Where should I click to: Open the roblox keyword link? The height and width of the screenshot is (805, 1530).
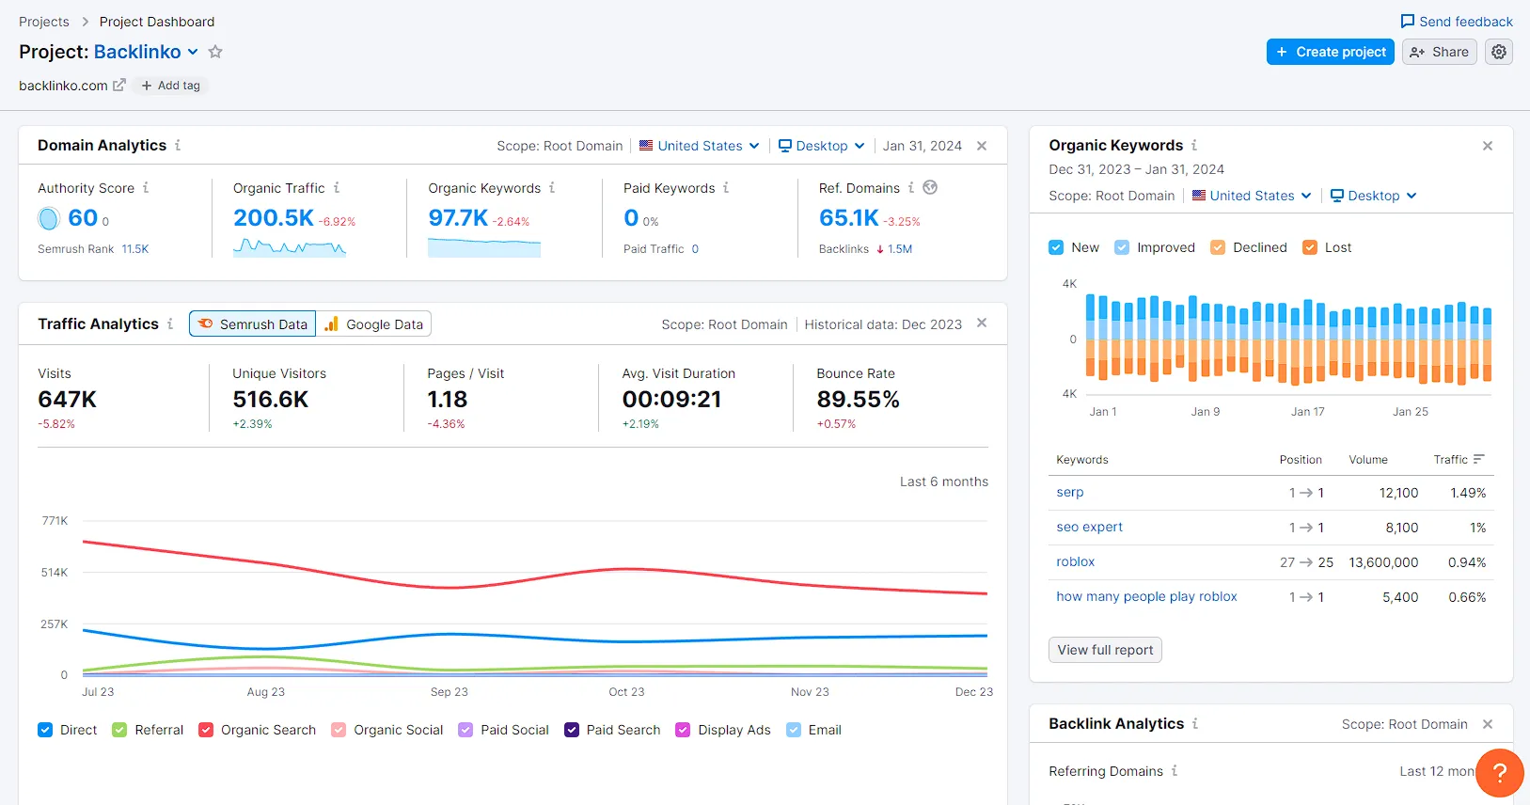[1075, 561]
